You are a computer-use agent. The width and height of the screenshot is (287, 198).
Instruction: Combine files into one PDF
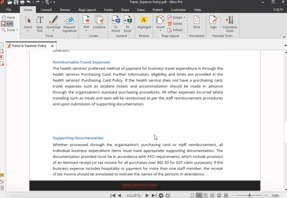99,22
